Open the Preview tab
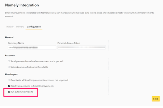Screen dimensions: 163x108 coord(20,27)
